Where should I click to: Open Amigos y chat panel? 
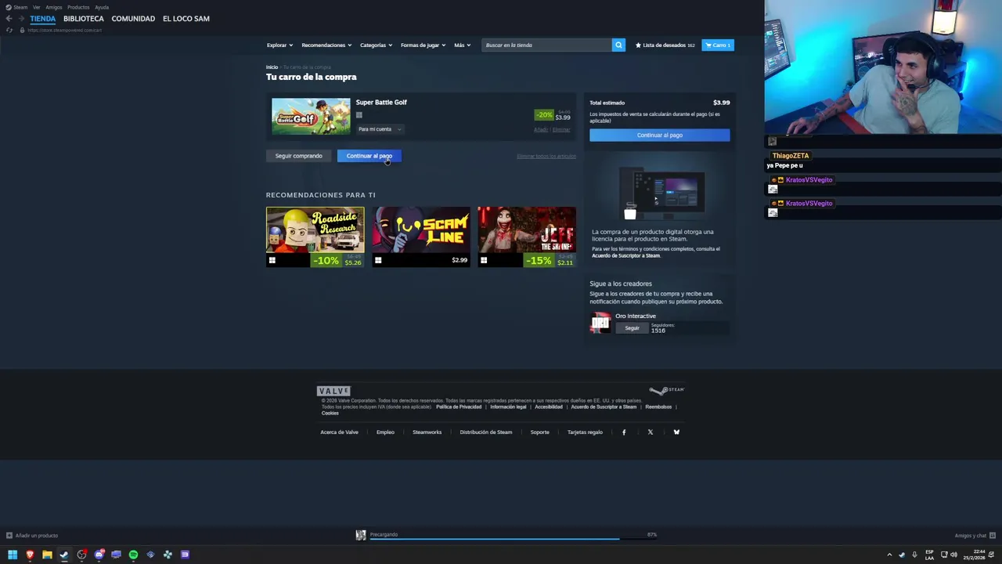pos(975,536)
